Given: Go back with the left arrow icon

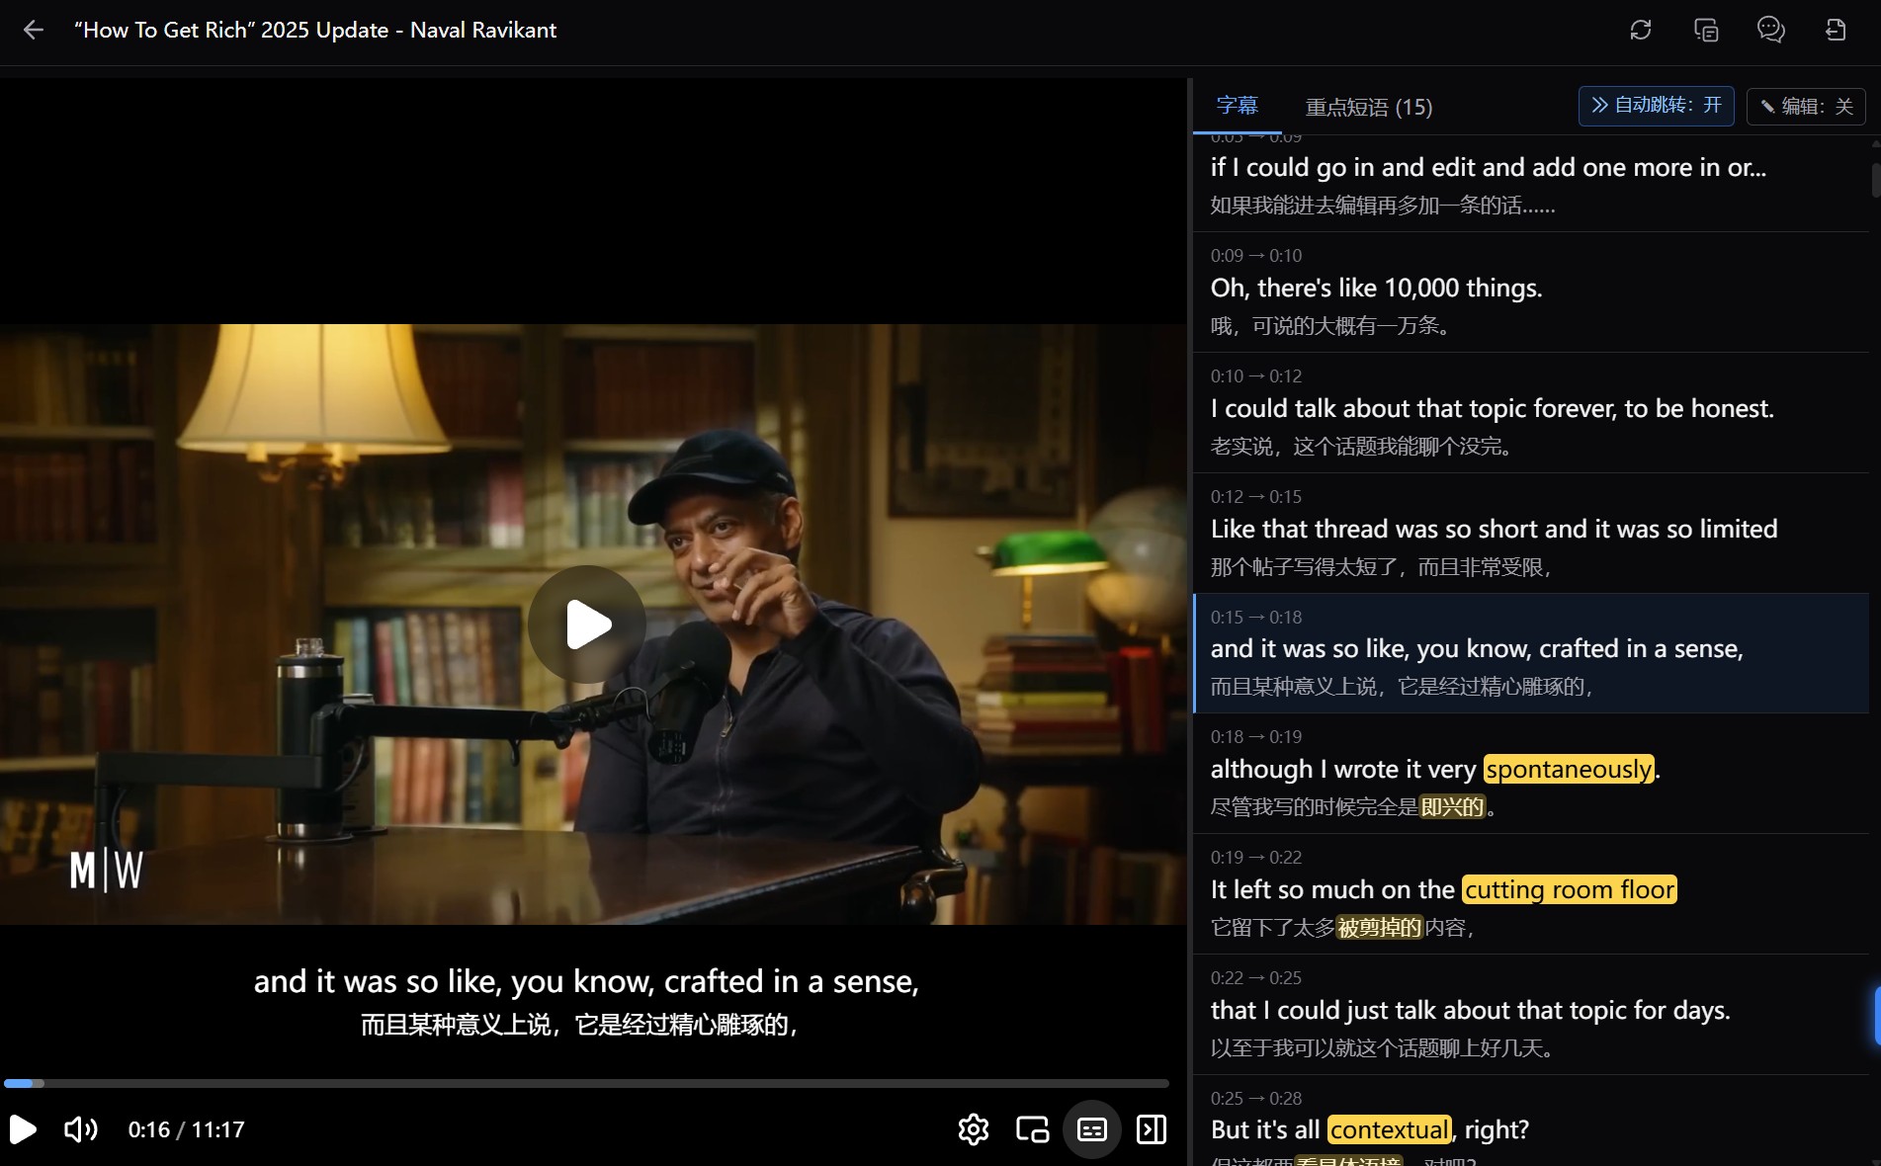Looking at the screenshot, I should point(34,31).
